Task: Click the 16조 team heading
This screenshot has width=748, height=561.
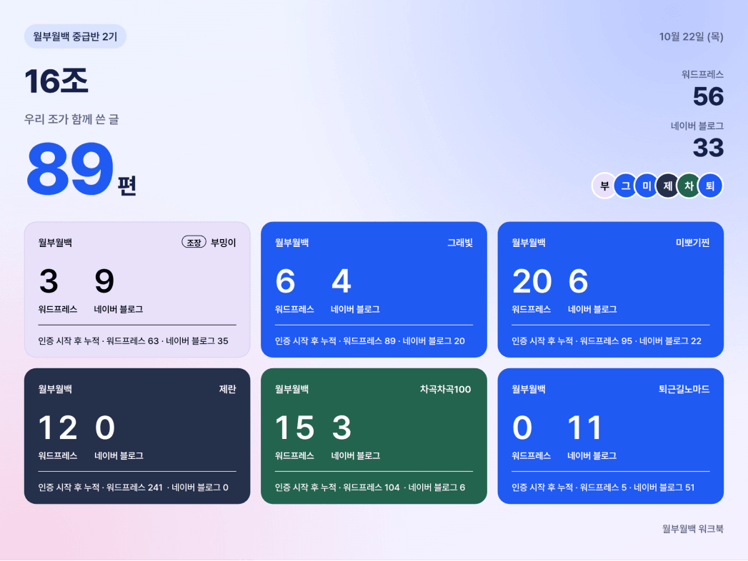Action: (x=56, y=81)
